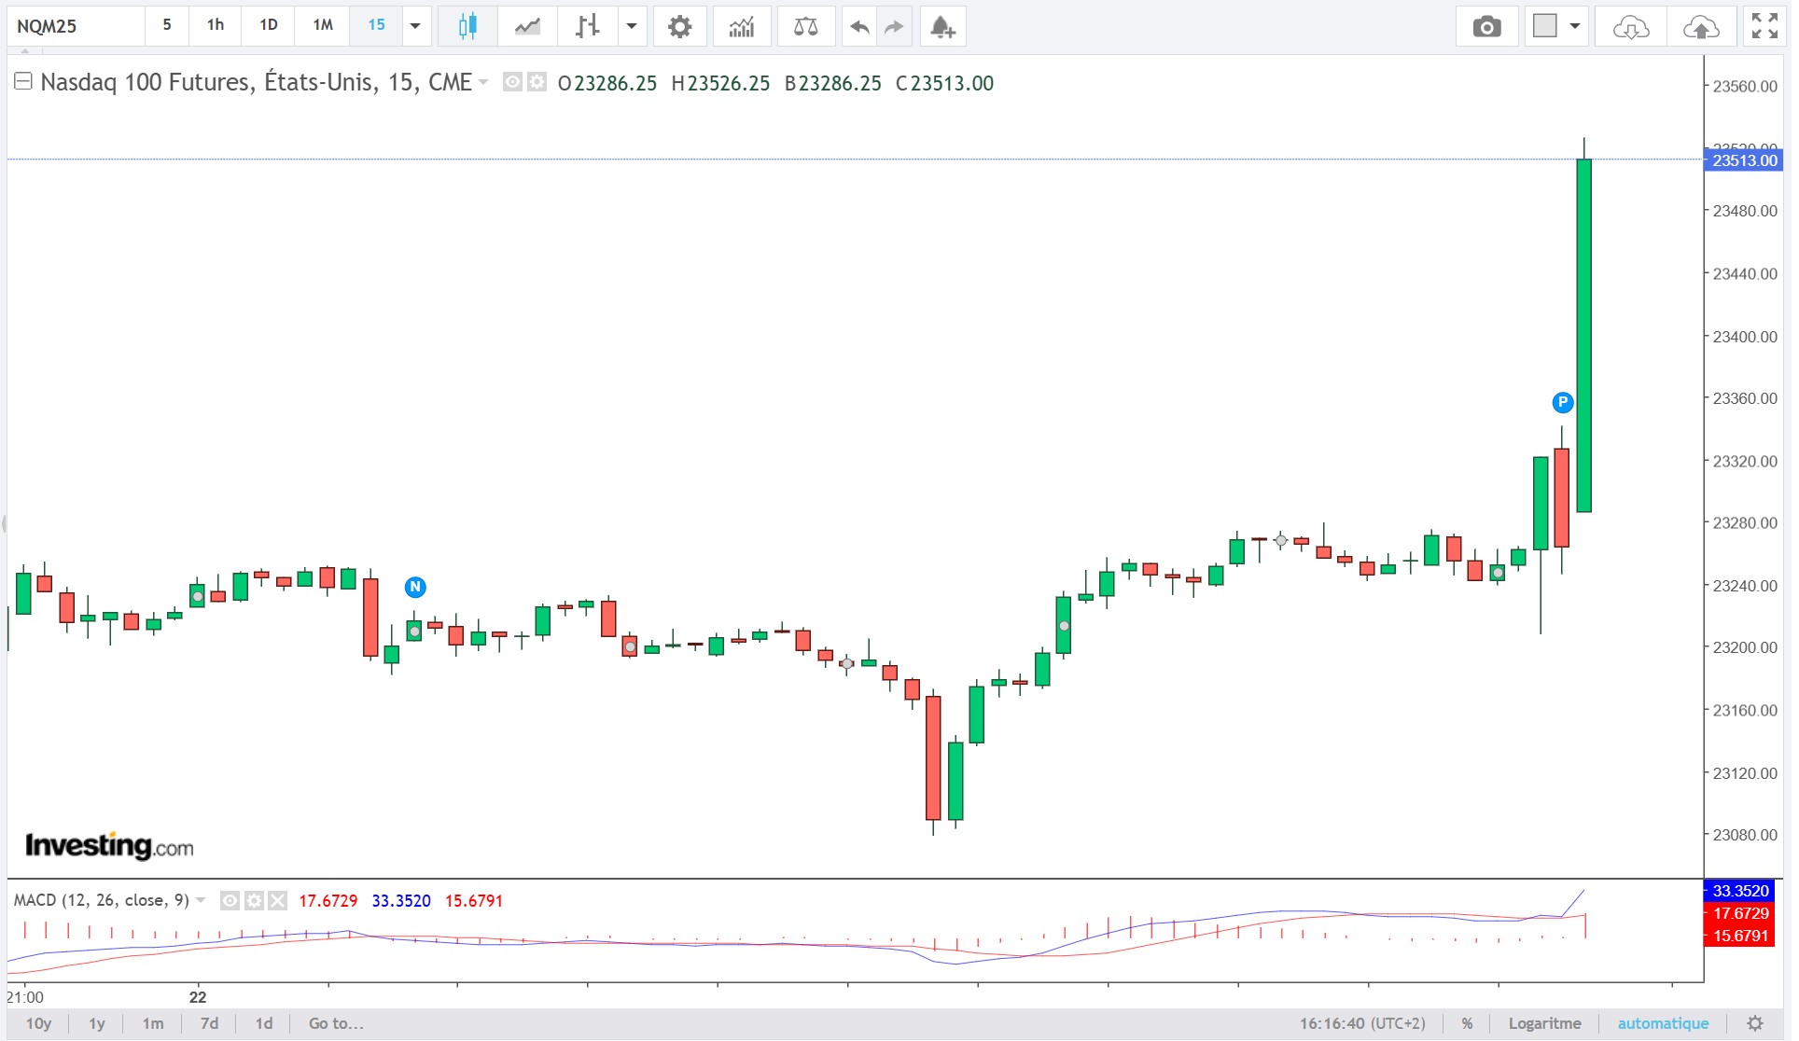Click the 7d date range button
Image resolution: width=1799 pixels, height=1041 pixels.
point(209,1023)
